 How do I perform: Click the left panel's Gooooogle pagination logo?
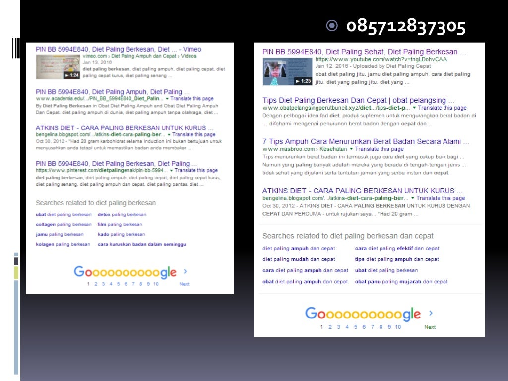(125, 272)
